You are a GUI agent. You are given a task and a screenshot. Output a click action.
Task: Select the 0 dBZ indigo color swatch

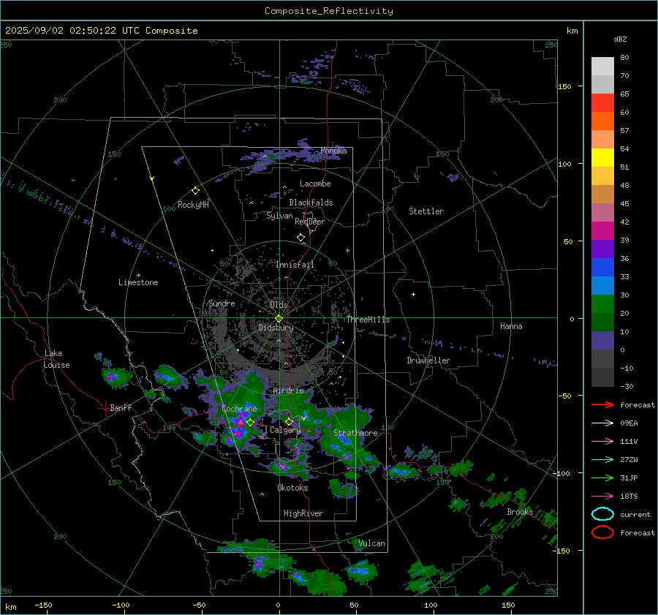click(602, 341)
